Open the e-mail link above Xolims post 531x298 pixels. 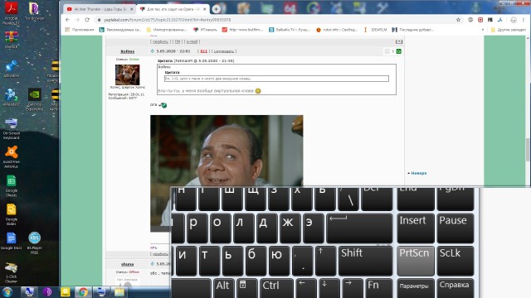coord(192,41)
